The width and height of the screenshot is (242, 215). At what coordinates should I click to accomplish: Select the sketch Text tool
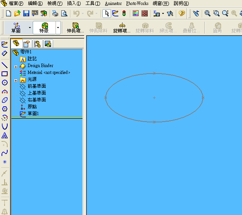(x=5, y=135)
